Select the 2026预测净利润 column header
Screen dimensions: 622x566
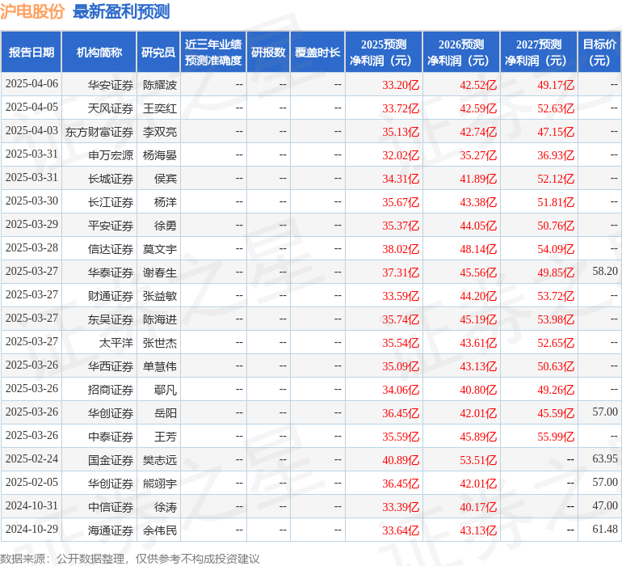(x=461, y=52)
